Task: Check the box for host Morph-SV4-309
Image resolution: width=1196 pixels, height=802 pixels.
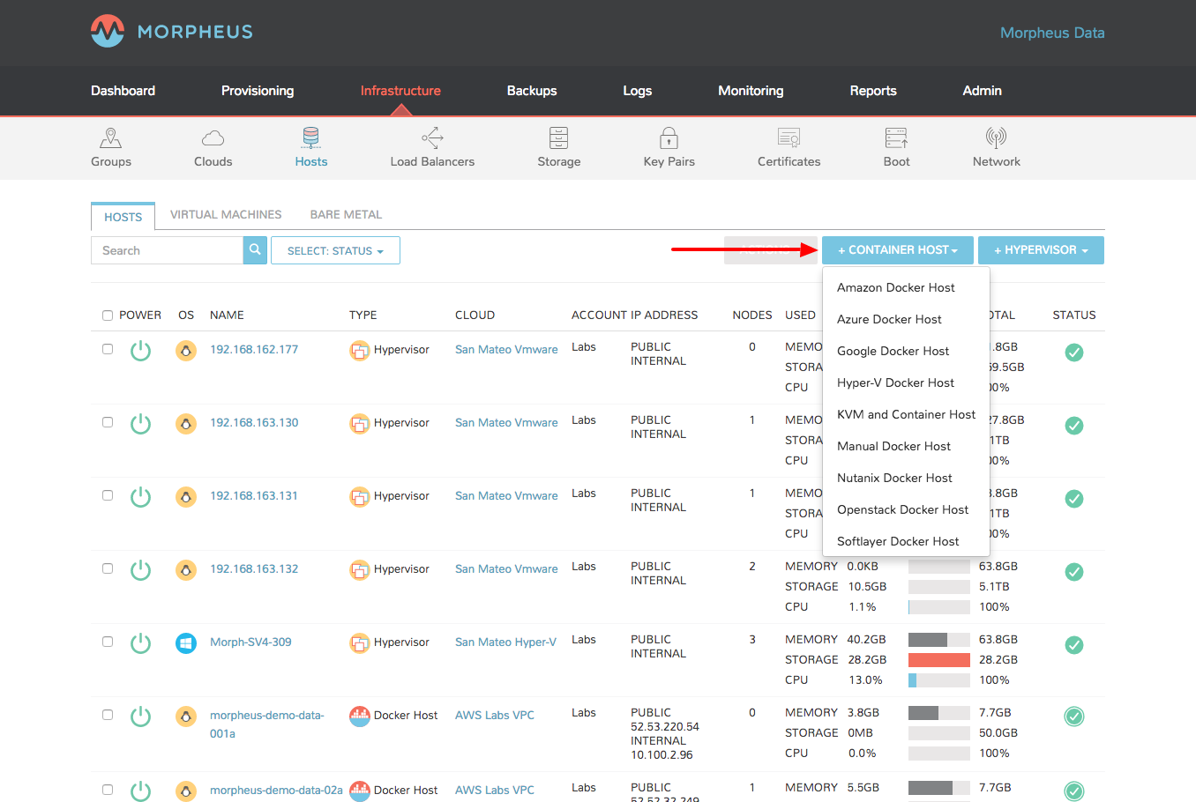Action: point(108,642)
